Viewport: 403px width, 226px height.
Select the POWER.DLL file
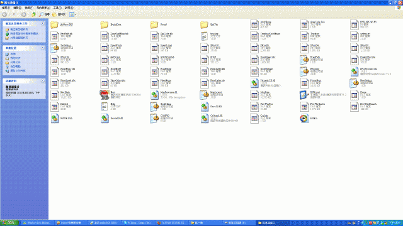tap(55, 119)
